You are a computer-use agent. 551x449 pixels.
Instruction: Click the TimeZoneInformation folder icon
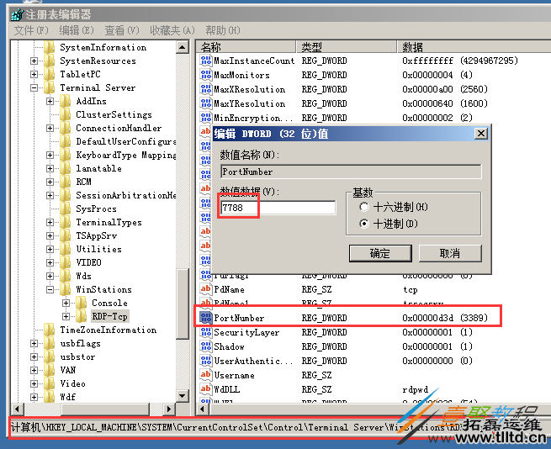coord(50,330)
